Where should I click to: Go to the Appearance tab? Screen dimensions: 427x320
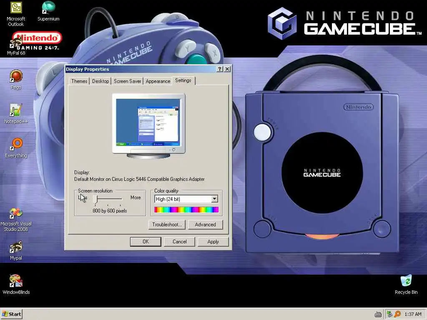pos(158,81)
